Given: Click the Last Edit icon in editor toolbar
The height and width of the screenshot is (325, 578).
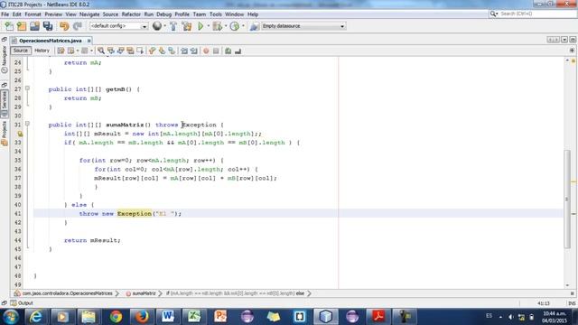Looking at the screenshot, I should coord(61,51).
